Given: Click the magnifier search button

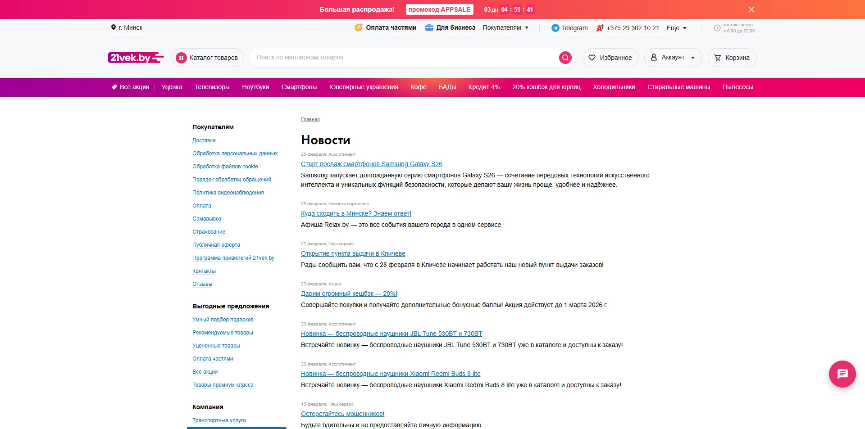Looking at the screenshot, I should click(565, 58).
